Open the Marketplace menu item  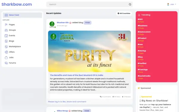[15, 47]
